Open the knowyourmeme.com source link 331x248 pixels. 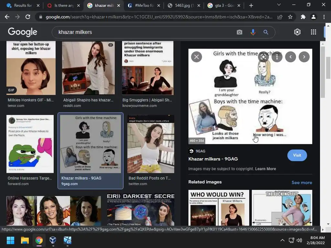[140, 106]
